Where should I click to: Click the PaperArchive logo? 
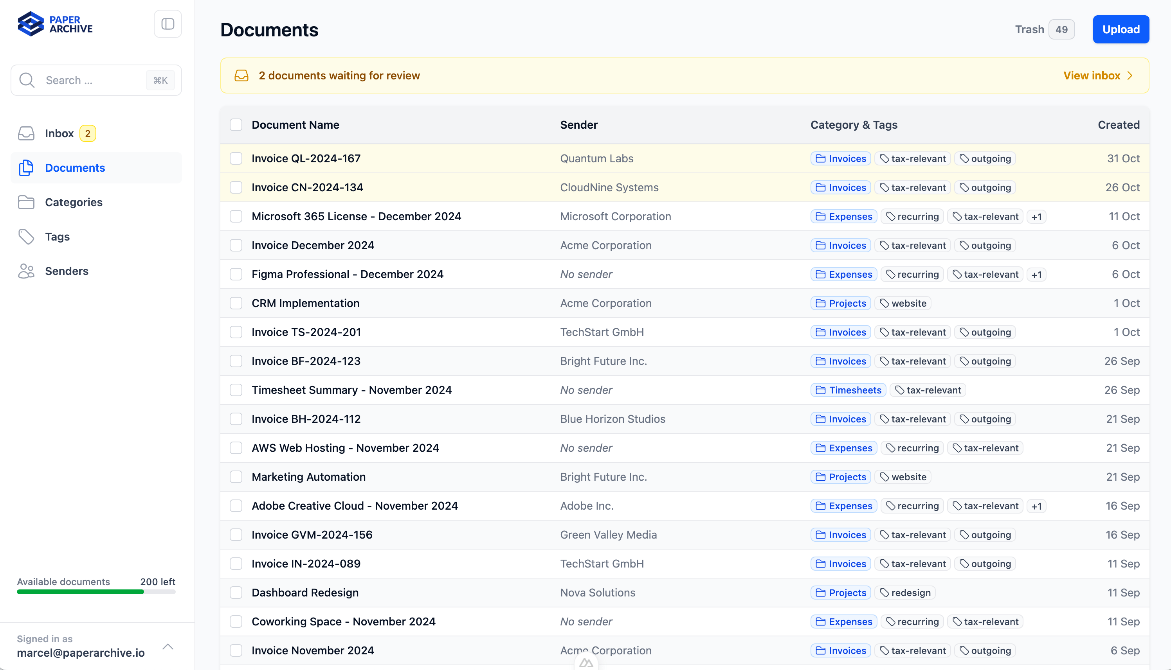54,24
